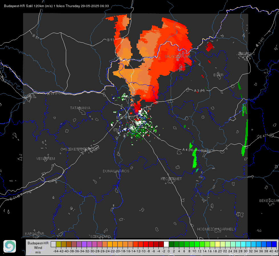Click the ERD town label
Screen dimensions: 279x256
coord(117,130)
